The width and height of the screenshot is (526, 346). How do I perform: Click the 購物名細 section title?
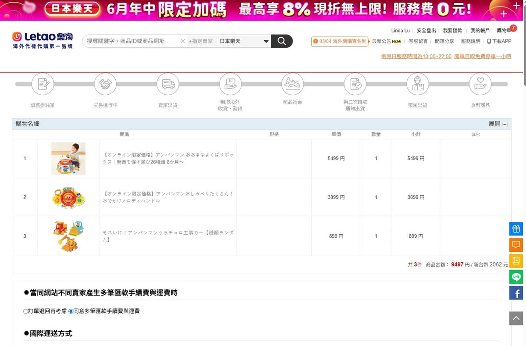28,124
